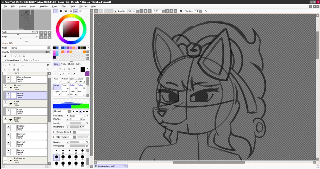This screenshot has width=320, height=169.
Task: Expand the Layer Effect section
Action: [x=2, y=43]
